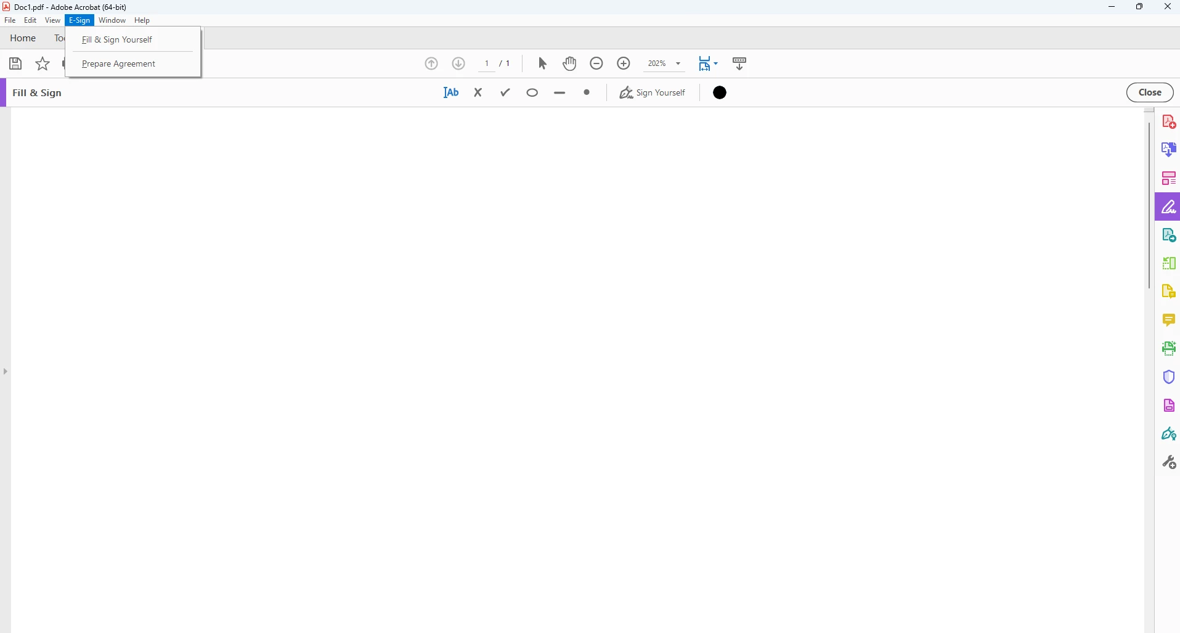This screenshot has width=1180, height=633.
Task: Click the Sign Yourself button
Action: (x=653, y=92)
